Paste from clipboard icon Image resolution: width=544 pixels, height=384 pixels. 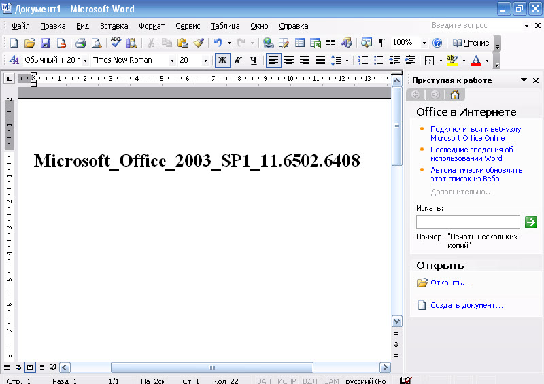click(182, 43)
